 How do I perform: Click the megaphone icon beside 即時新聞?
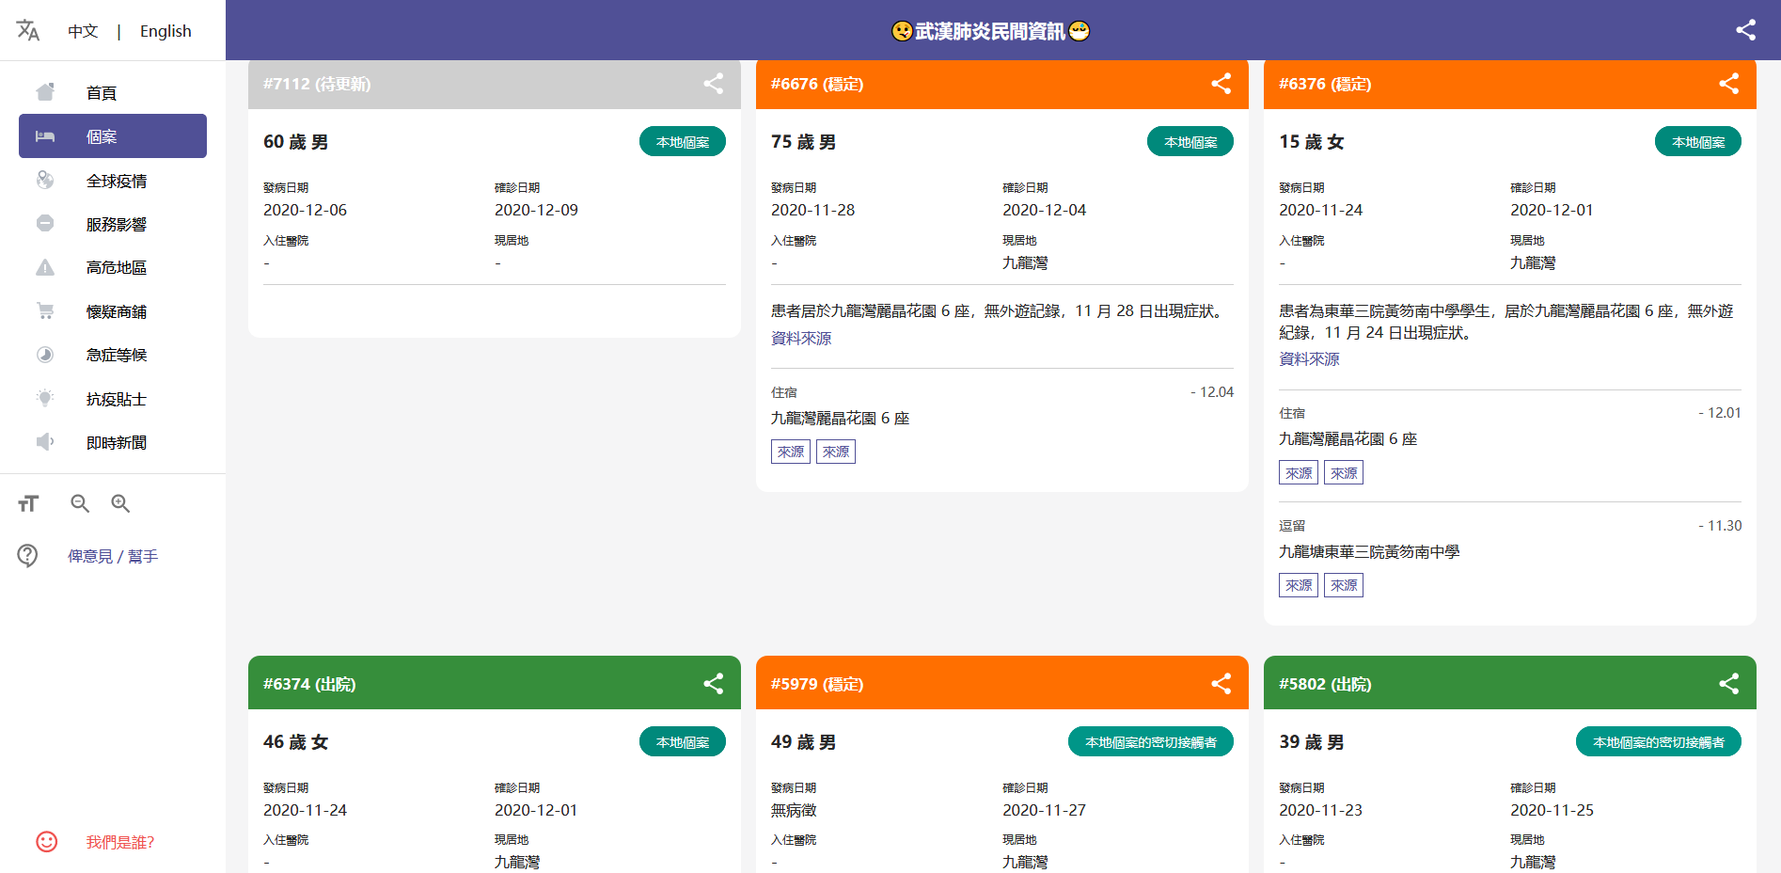[x=45, y=442]
